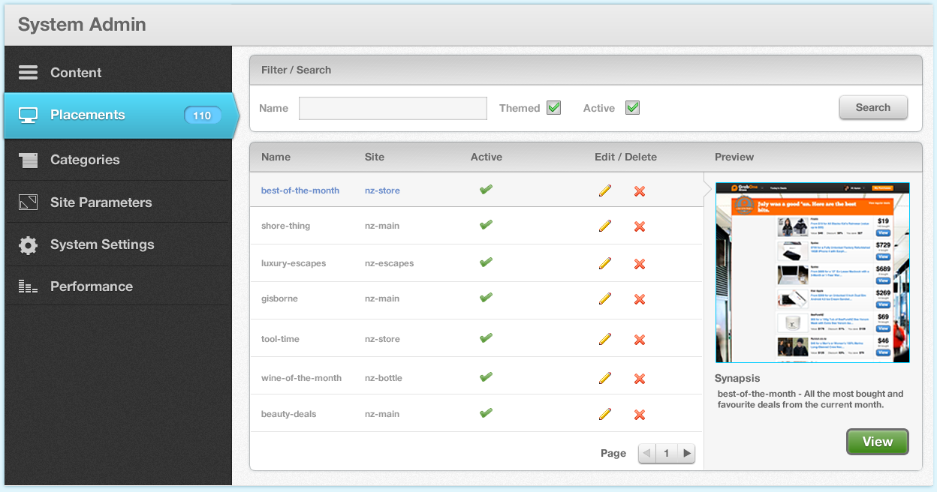Click the Search button

pyautogui.click(x=873, y=107)
